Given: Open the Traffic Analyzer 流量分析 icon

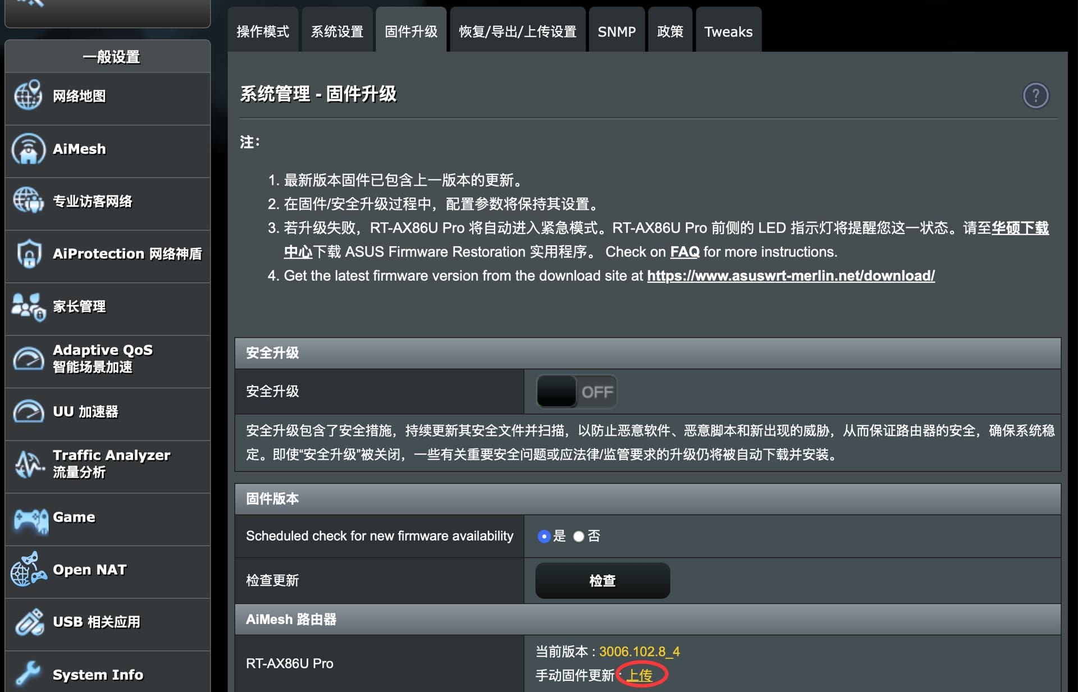Looking at the screenshot, I should [x=29, y=464].
